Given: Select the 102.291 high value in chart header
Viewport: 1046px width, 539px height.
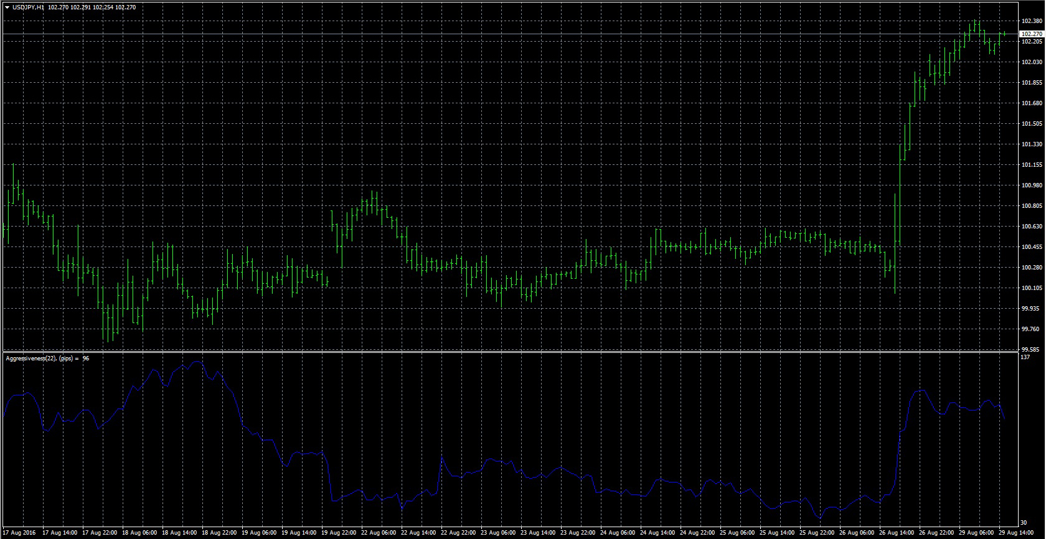Looking at the screenshot, I should pos(80,7).
